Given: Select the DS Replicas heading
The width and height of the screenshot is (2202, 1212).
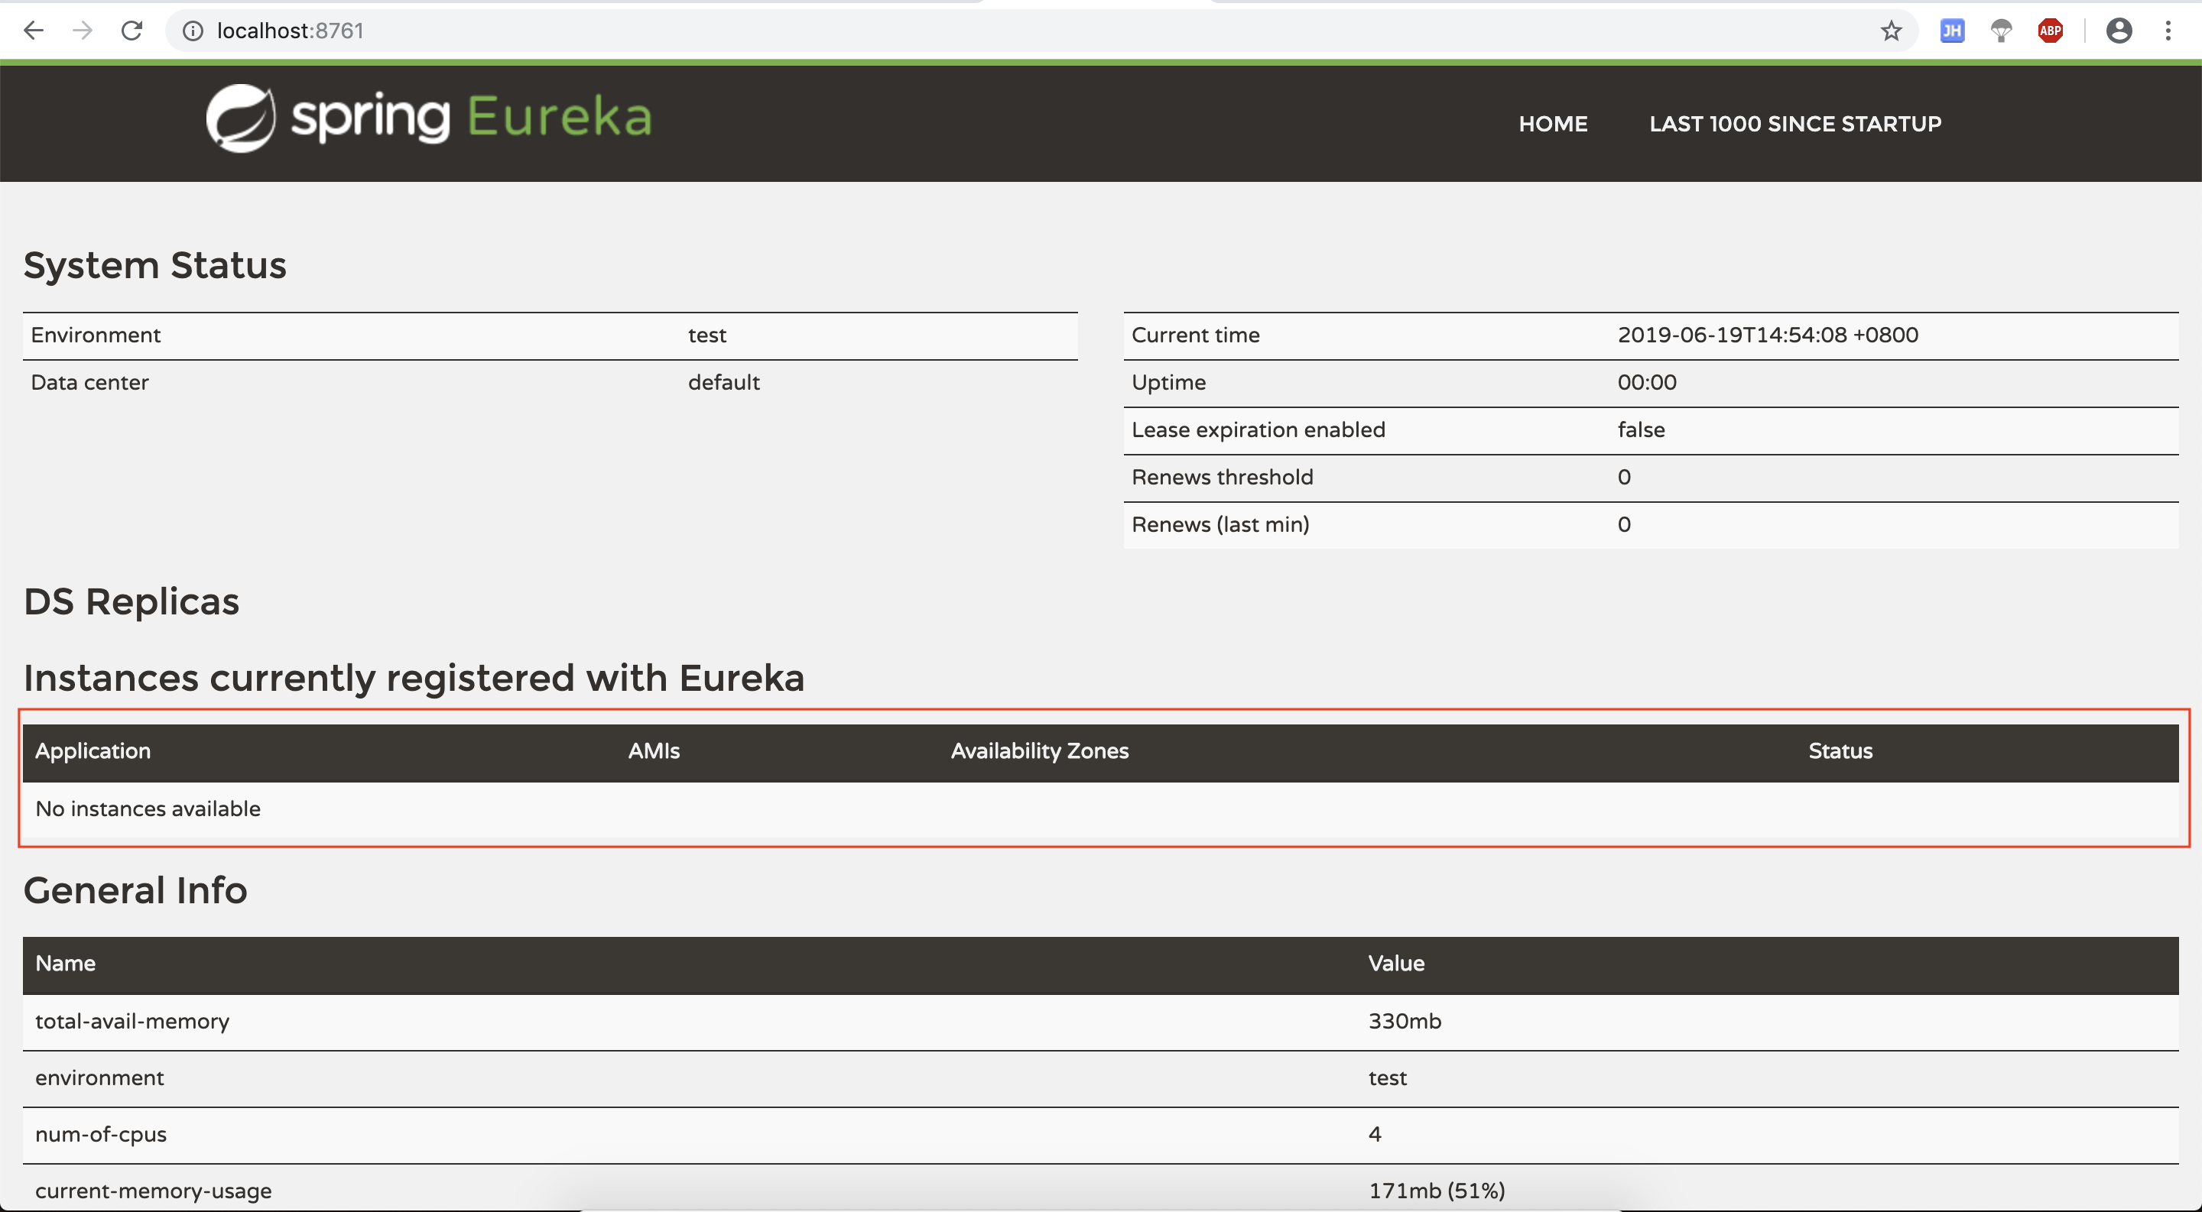Looking at the screenshot, I should pos(132,602).
